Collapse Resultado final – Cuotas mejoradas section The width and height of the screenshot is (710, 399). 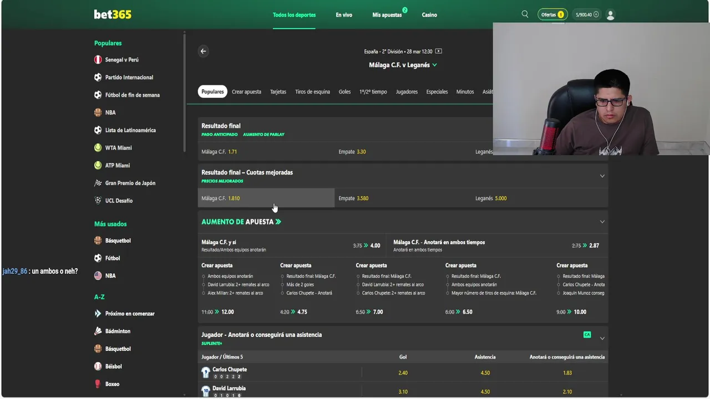(x=602, y=176)
